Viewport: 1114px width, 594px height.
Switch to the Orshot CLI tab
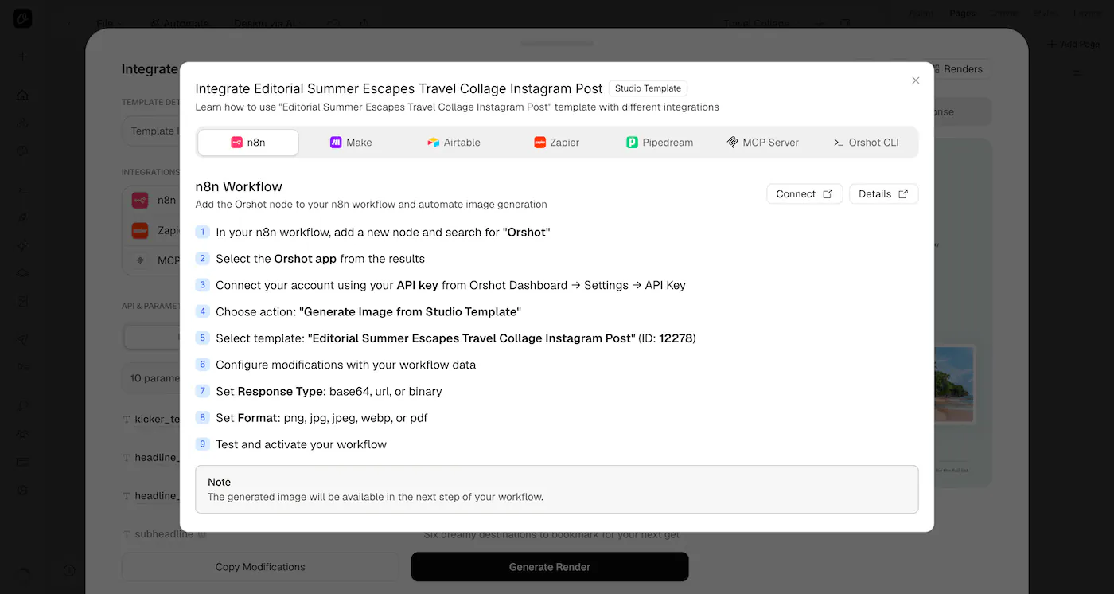[x=866, y=143]
